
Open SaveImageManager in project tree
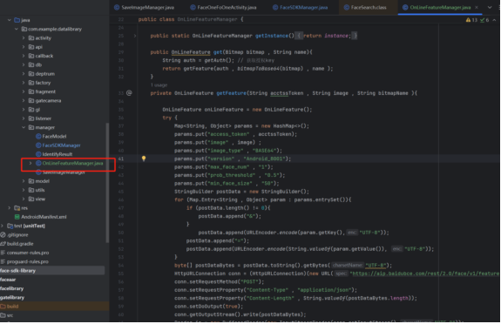(64, 172)
